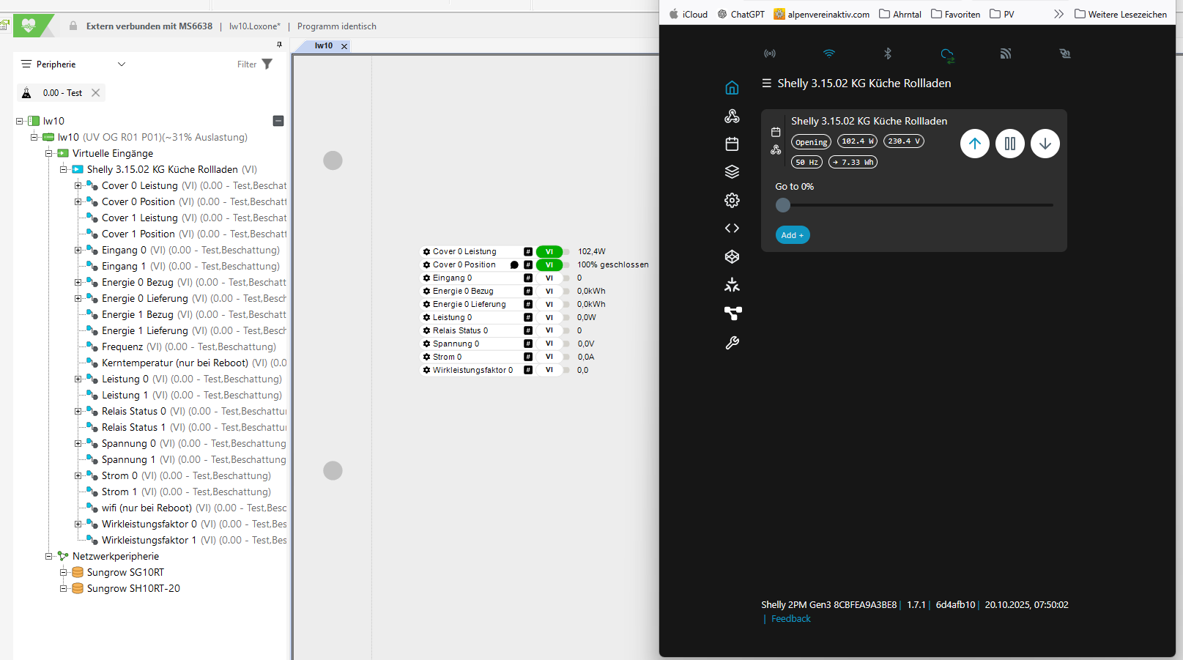Open the alpenvereinaktiv.com bookmark
This screenshot has width=1183, height=660.
point(822,14)
